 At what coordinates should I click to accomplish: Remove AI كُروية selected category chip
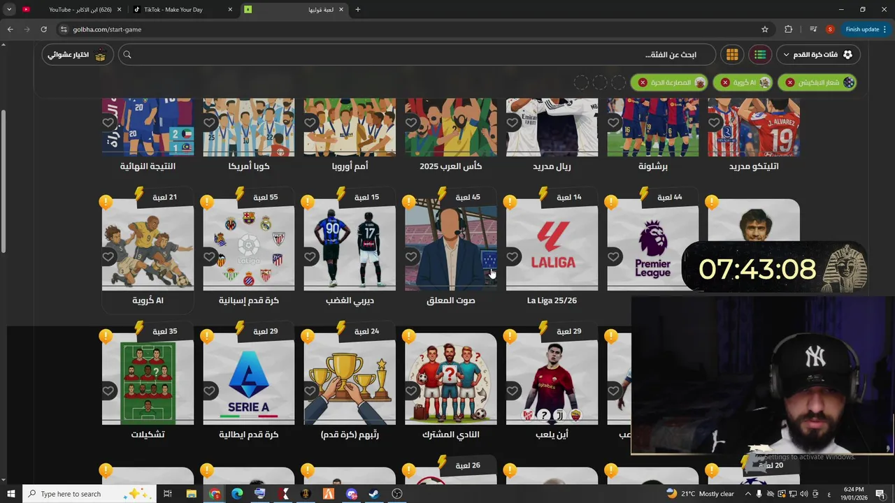[725, 82]
